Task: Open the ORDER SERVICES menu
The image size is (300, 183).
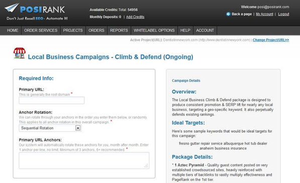Action: (x=41, y=31)
